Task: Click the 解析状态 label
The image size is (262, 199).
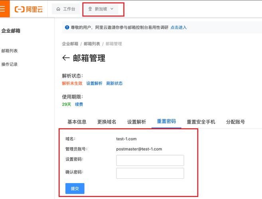Action: tap(73, 76)
